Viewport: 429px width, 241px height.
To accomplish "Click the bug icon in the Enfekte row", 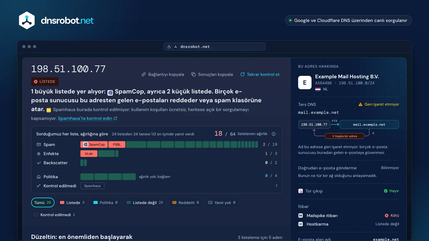I will [x=39, y=154].
